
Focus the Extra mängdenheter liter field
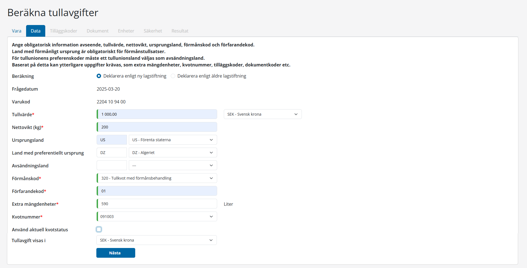point(157,204)
